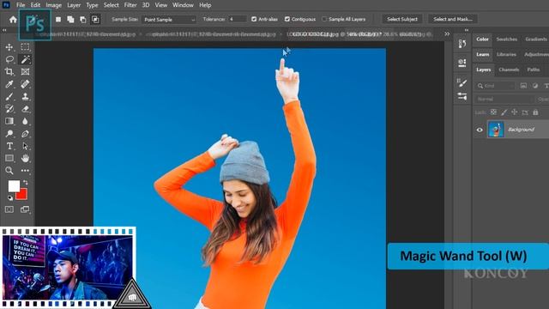Select the Zoom tool

click(9, 171)
